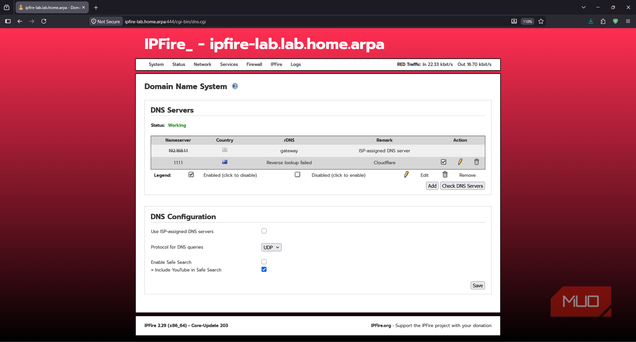Open the recent tabs icon in the title bar

(7, 7)
